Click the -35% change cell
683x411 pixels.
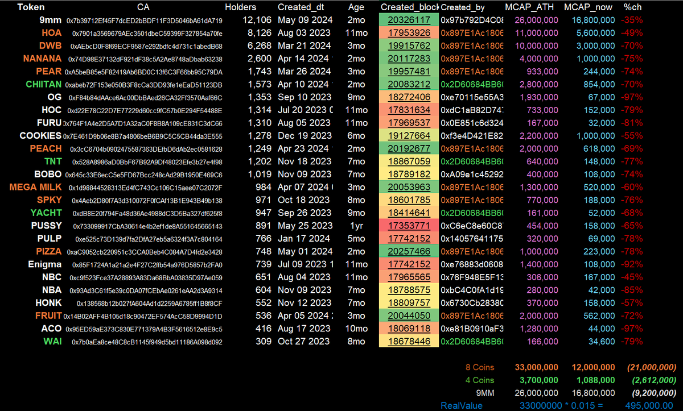click(x=631, y=20)
